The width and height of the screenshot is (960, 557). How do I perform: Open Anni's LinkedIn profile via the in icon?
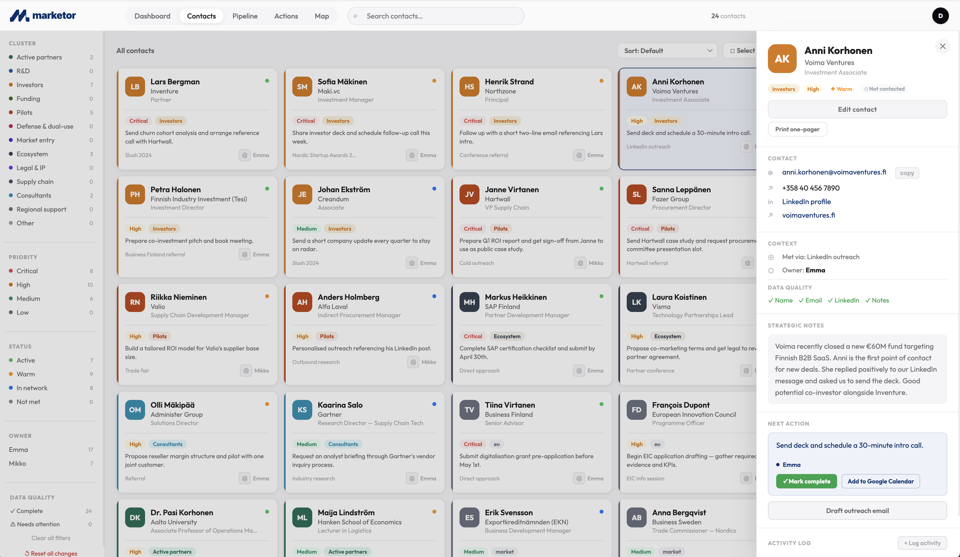pyautogui.click(x=771, y=202)
